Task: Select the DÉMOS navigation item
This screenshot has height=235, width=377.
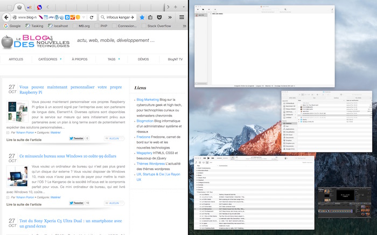Action: 143,59
